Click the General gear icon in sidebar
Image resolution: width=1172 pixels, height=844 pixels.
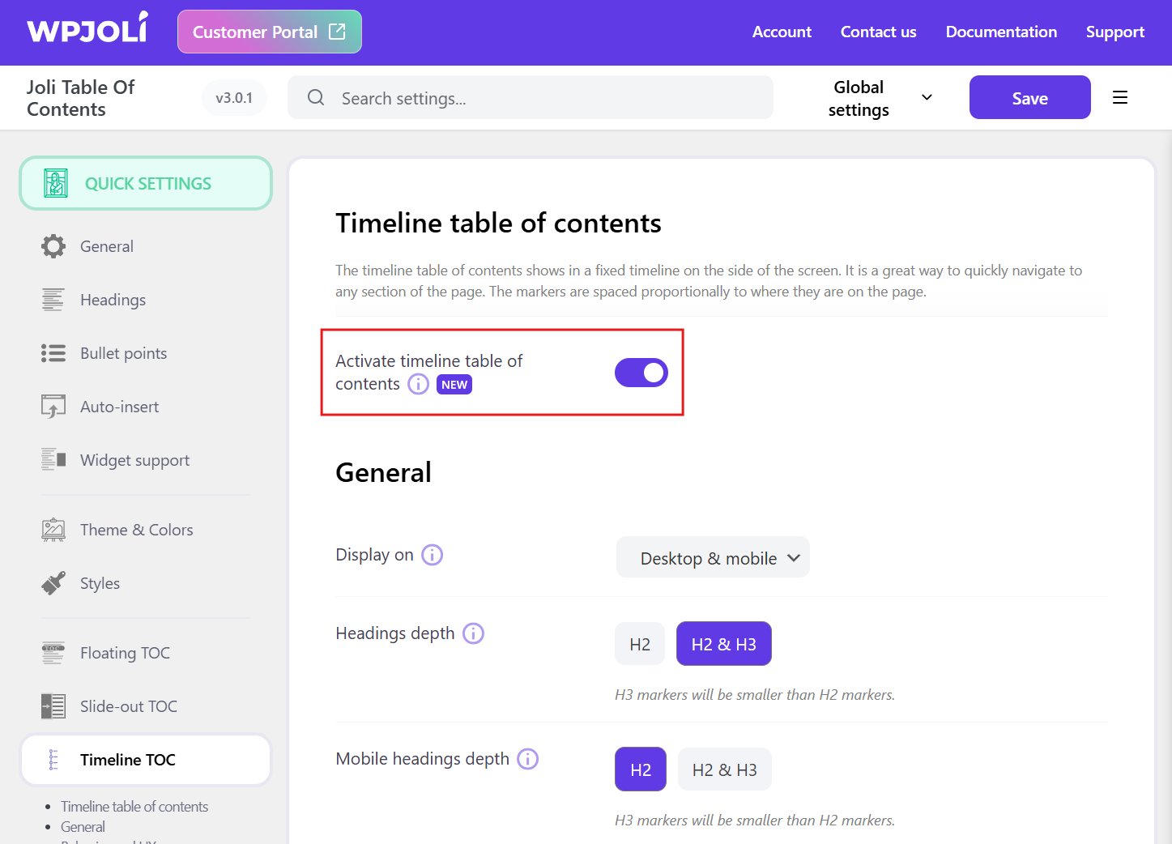(53, 246)
